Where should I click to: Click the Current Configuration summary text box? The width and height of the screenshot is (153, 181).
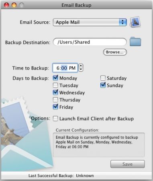pos(99,145)
